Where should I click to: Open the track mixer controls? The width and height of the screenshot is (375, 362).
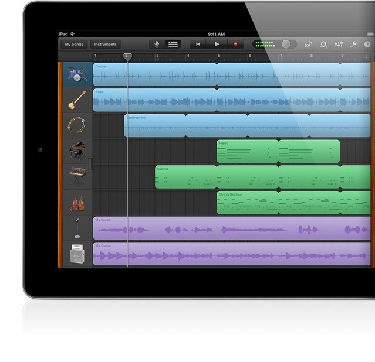pyautogui.click(x=339, y=45)
